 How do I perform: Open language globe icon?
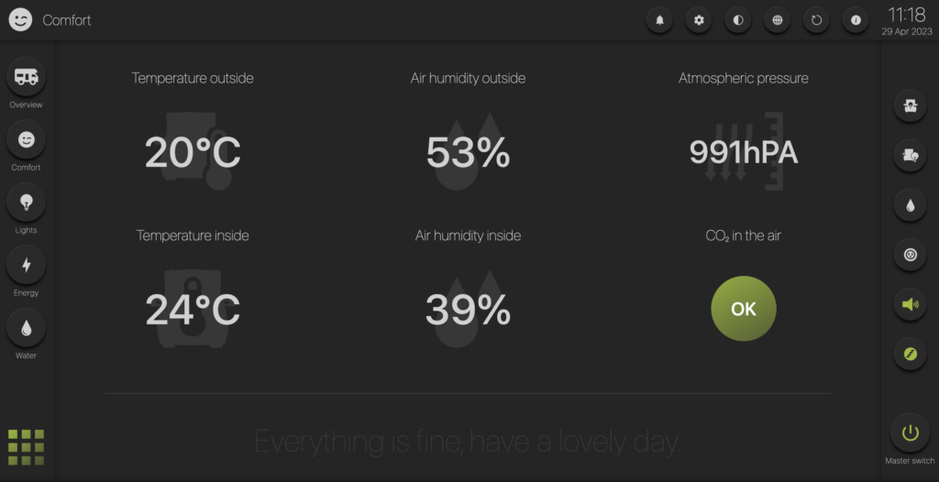point(778,20)
